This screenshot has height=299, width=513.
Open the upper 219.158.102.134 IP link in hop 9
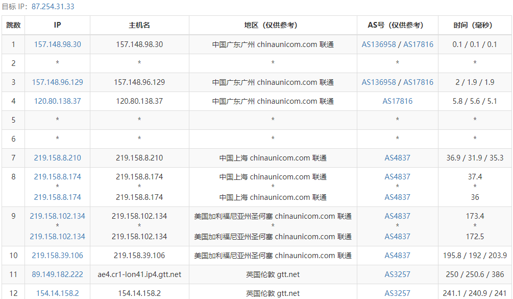(x=57, y=216)
